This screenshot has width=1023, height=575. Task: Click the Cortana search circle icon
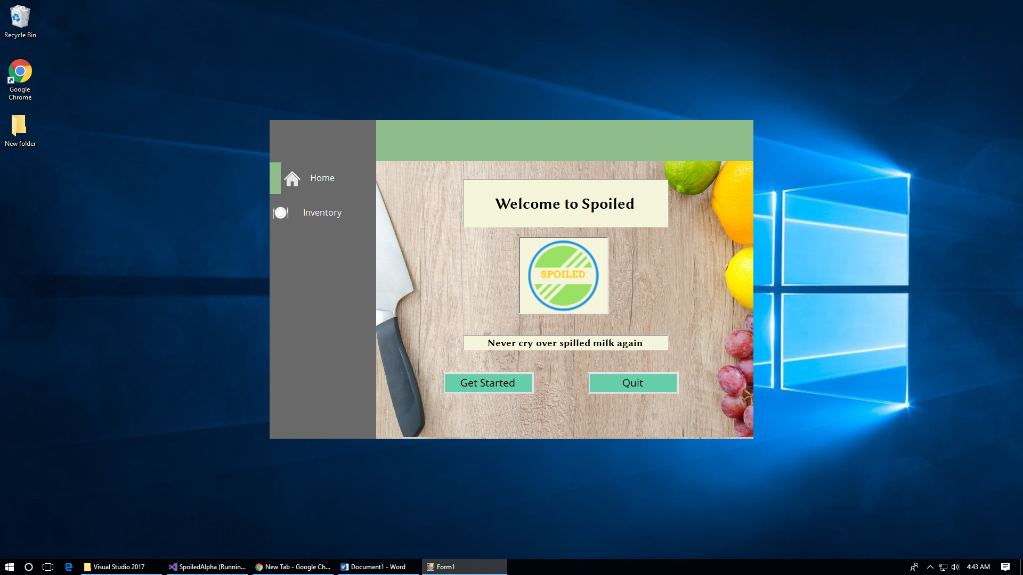pyautogui.click(x=29, y=567)
